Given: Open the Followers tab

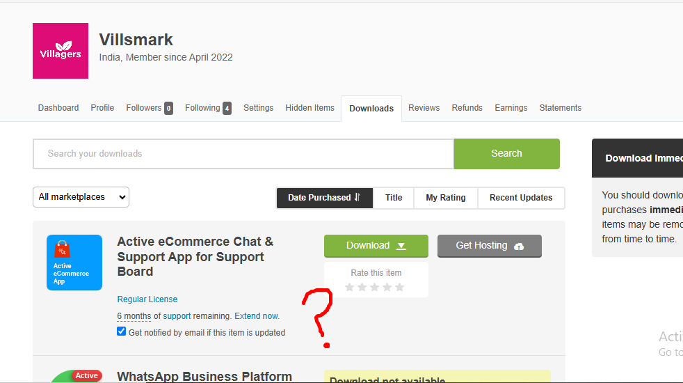Looking at the screenshot, I should coord(144,108).
